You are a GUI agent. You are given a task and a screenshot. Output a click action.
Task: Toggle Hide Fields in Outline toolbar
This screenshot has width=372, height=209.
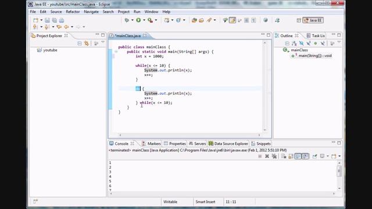pos(301,44)
